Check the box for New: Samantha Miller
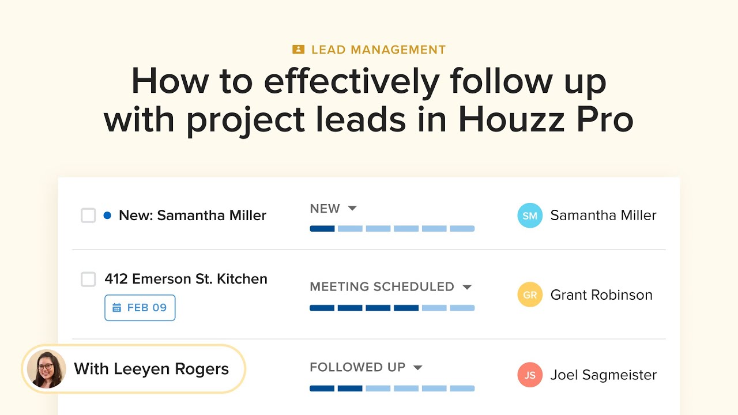 click(88, 216)
